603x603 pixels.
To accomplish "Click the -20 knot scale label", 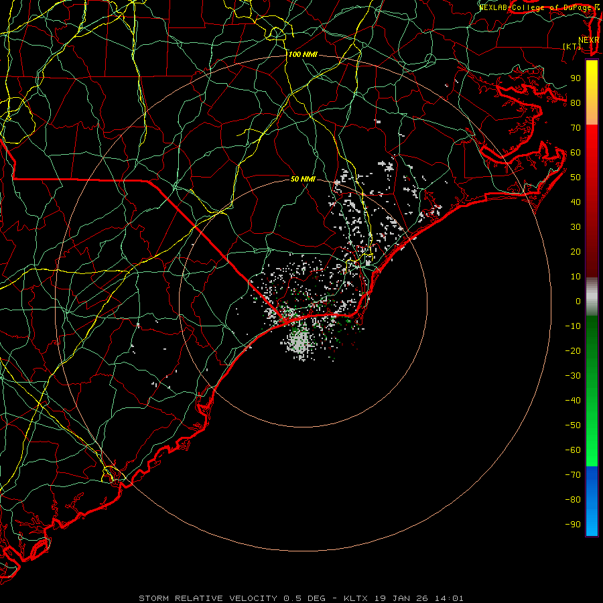I will tap(573, 351).
